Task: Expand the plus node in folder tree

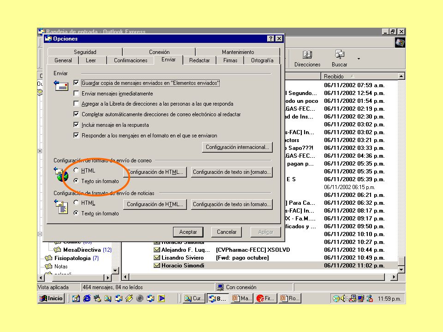Action: click(40, 151)
